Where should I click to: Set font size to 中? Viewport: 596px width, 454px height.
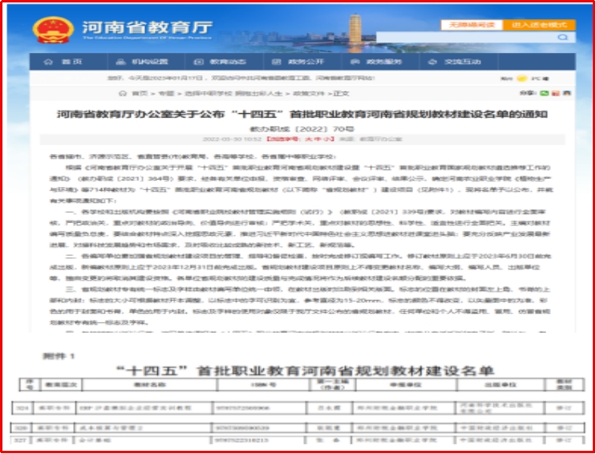318,139
